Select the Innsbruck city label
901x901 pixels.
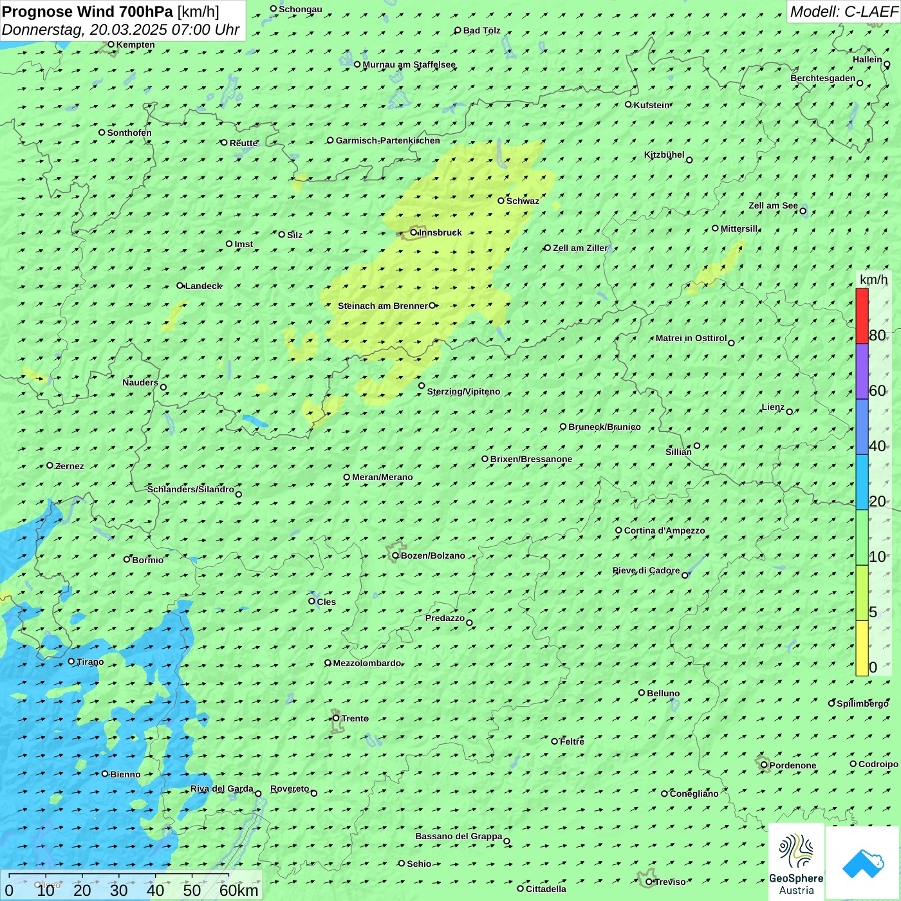point(440,232)
